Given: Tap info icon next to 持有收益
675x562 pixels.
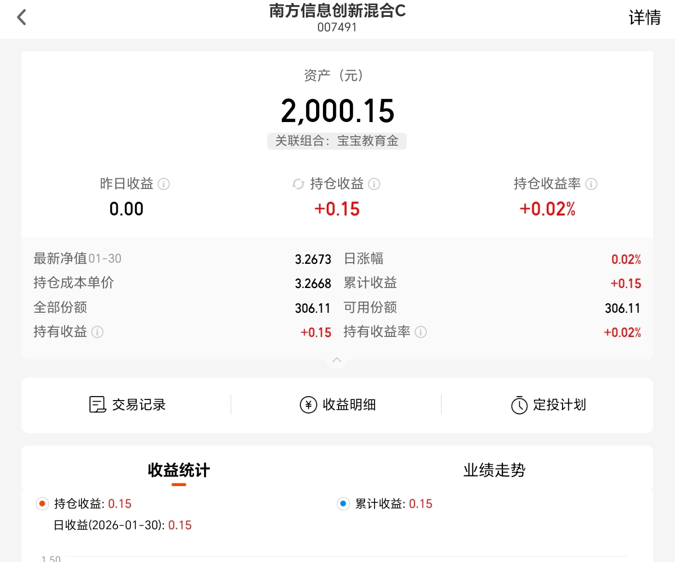Looking at the screenshot, I should pos(97,332).
